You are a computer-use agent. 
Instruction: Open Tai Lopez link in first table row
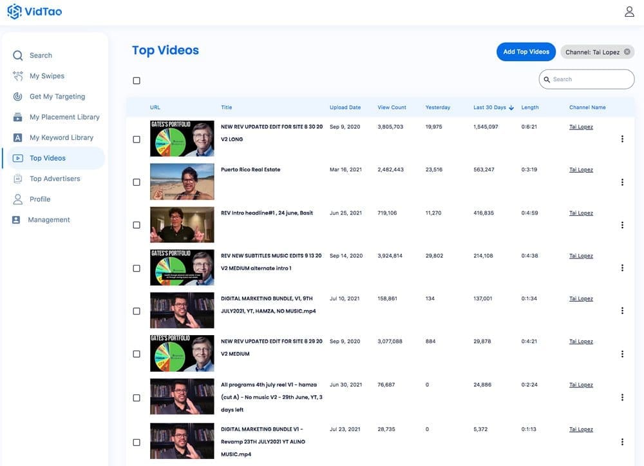(581, 127)
